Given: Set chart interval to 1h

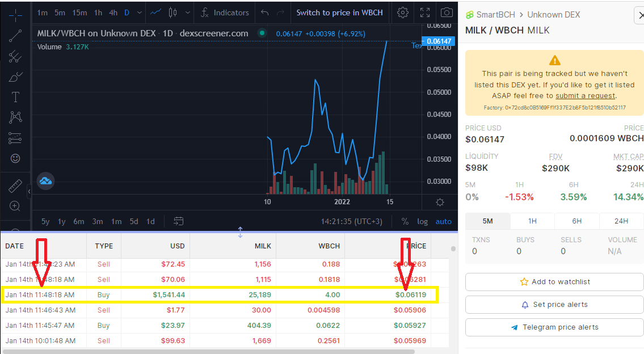Looking at the screenshot, I should click(98, 12).
